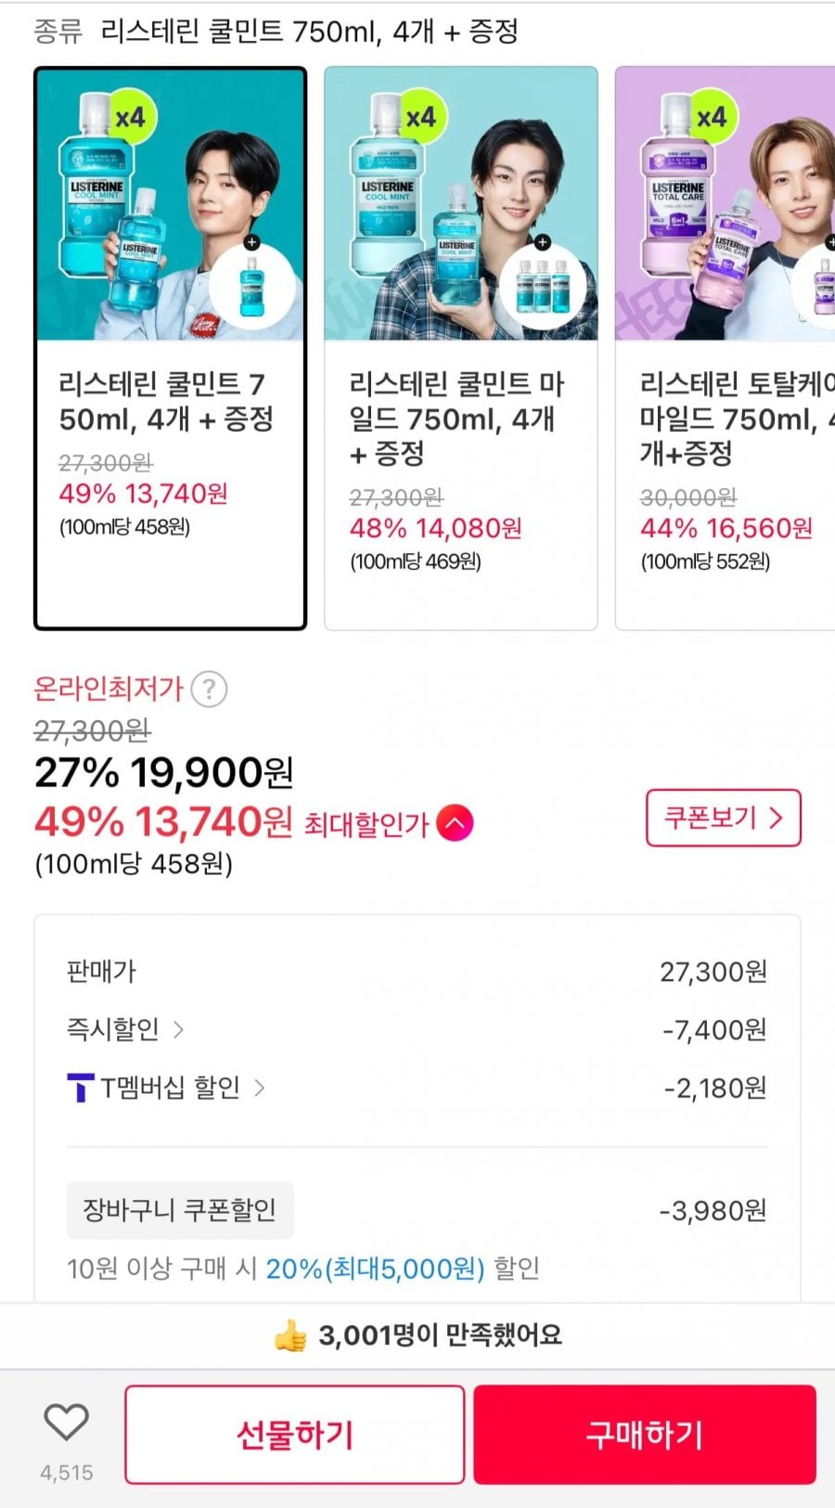835x1508 pixels.
Task: Expand the 즉시할인 instant discount details
Action: (125, 1029)
